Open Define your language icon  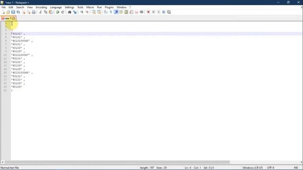[121, 12]
